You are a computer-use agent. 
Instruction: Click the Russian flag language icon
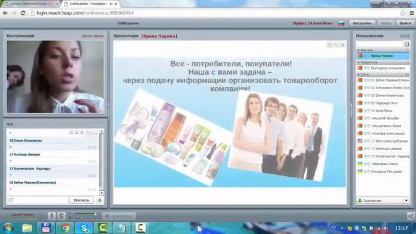pos(341,23)
